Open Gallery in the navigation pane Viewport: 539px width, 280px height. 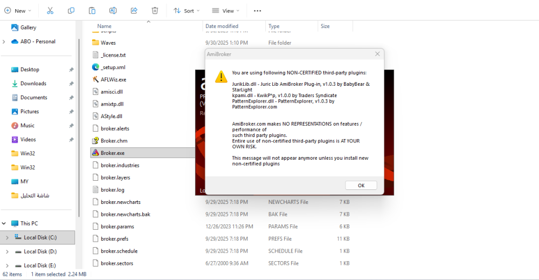pos(28,28)
